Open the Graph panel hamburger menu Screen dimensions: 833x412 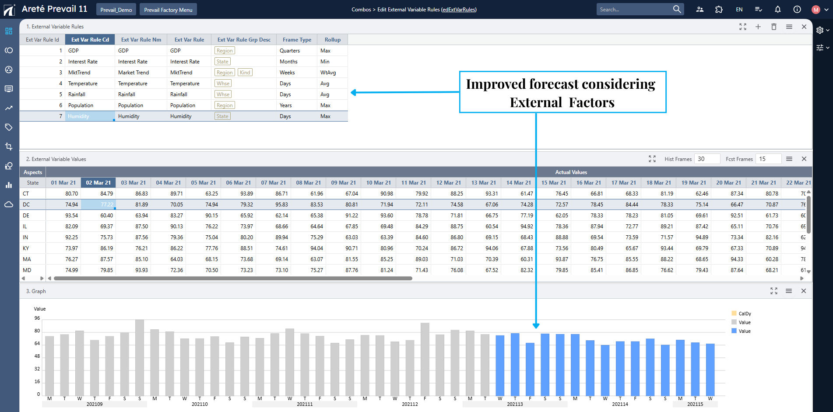tap(789, 291)
